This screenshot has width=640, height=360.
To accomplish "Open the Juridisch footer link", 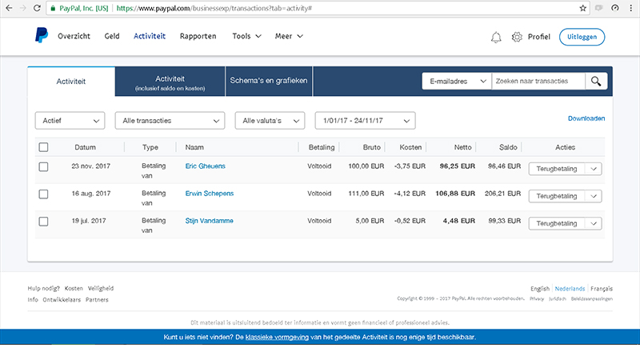I will click(557, 298).
